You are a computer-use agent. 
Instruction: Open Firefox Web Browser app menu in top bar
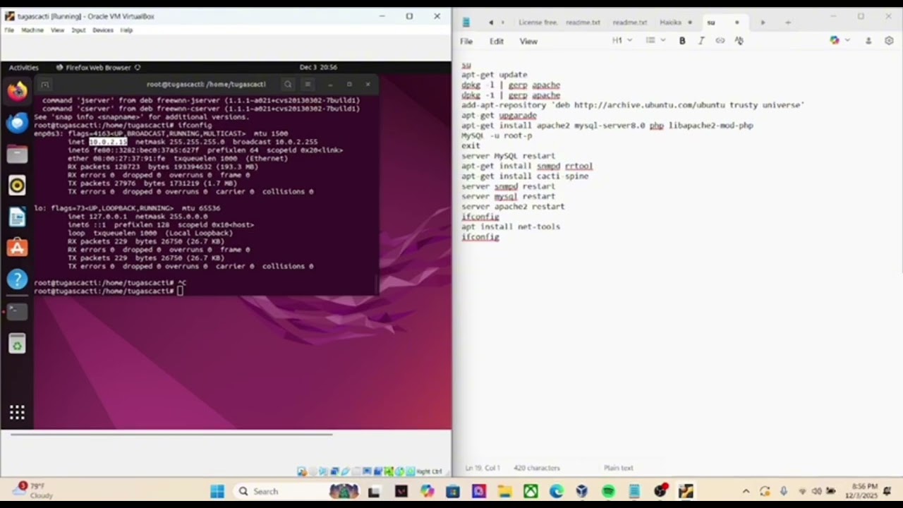[98, 68]
